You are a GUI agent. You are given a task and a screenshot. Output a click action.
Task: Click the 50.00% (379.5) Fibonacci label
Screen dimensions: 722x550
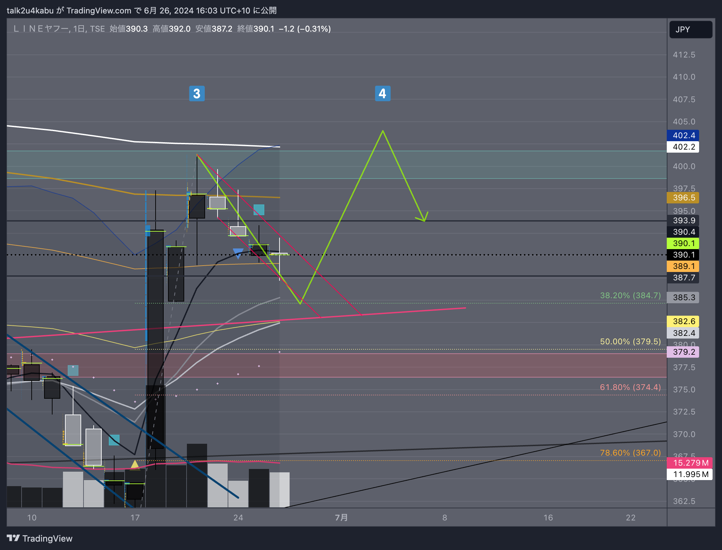click(630, 342)
